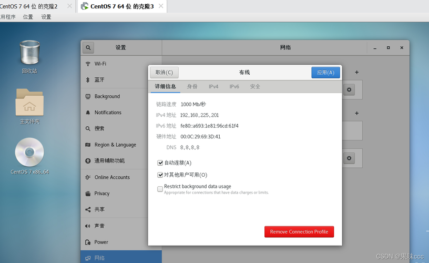
Task: Open the 主文件夹 home folder
Action: [29, 106]
